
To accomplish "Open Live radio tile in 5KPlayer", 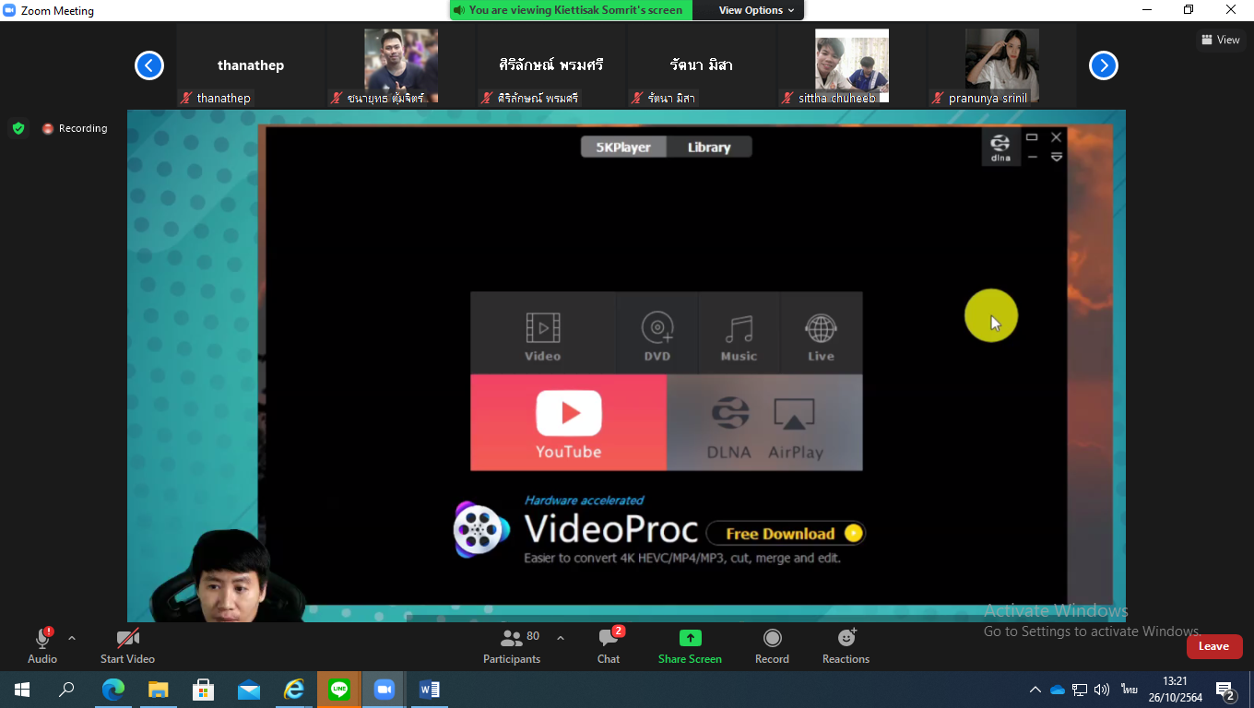I will [x=821, y=334].
